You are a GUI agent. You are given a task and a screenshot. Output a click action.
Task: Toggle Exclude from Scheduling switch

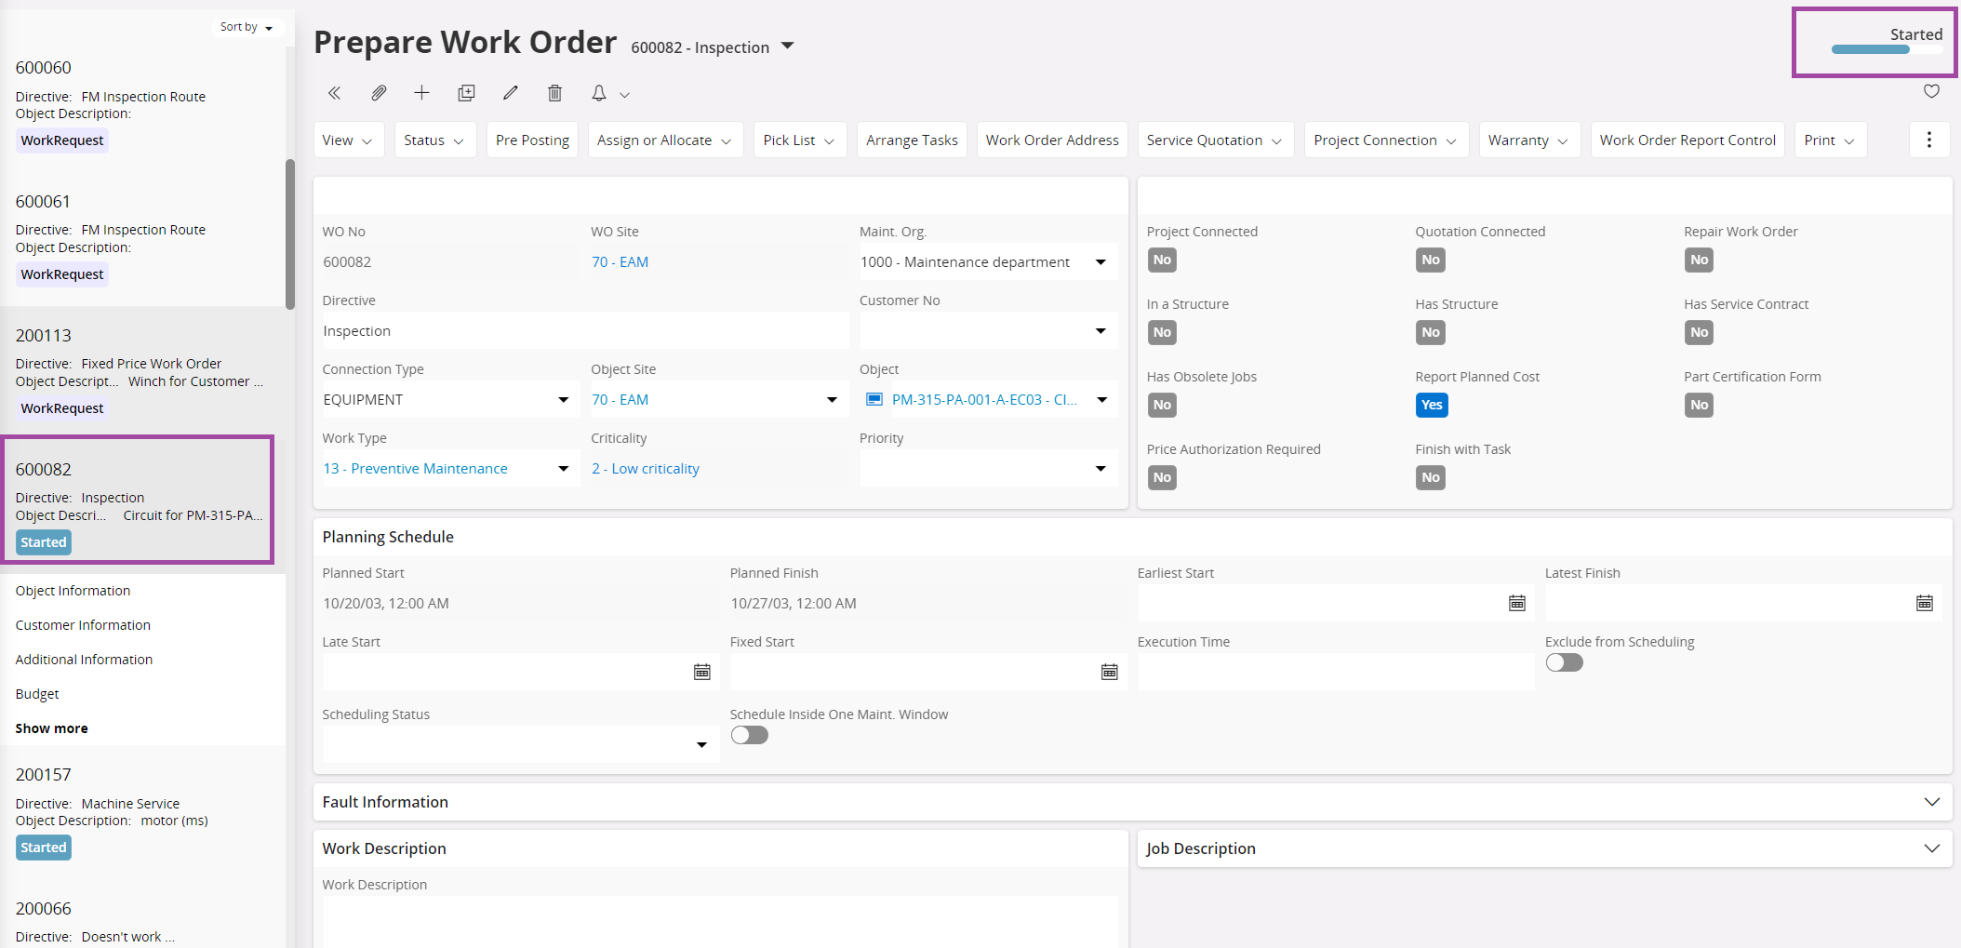pos(1564,662)
